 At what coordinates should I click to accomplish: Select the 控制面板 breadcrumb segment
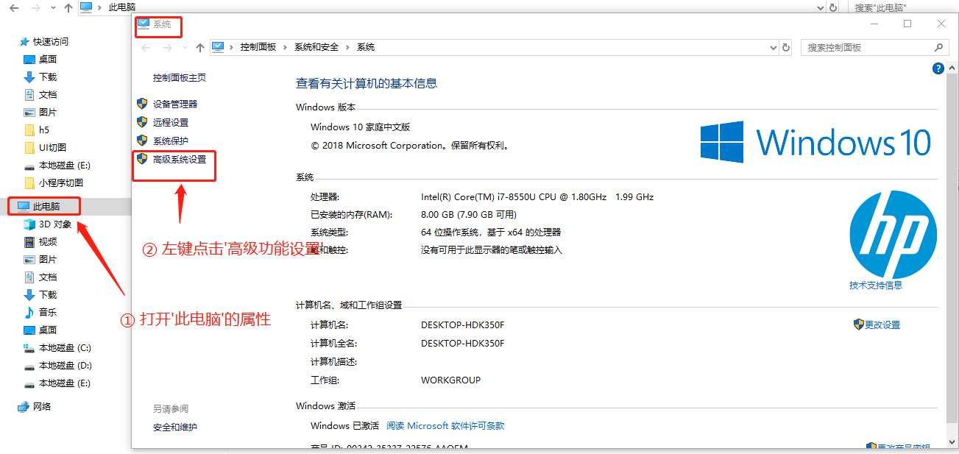258,47
